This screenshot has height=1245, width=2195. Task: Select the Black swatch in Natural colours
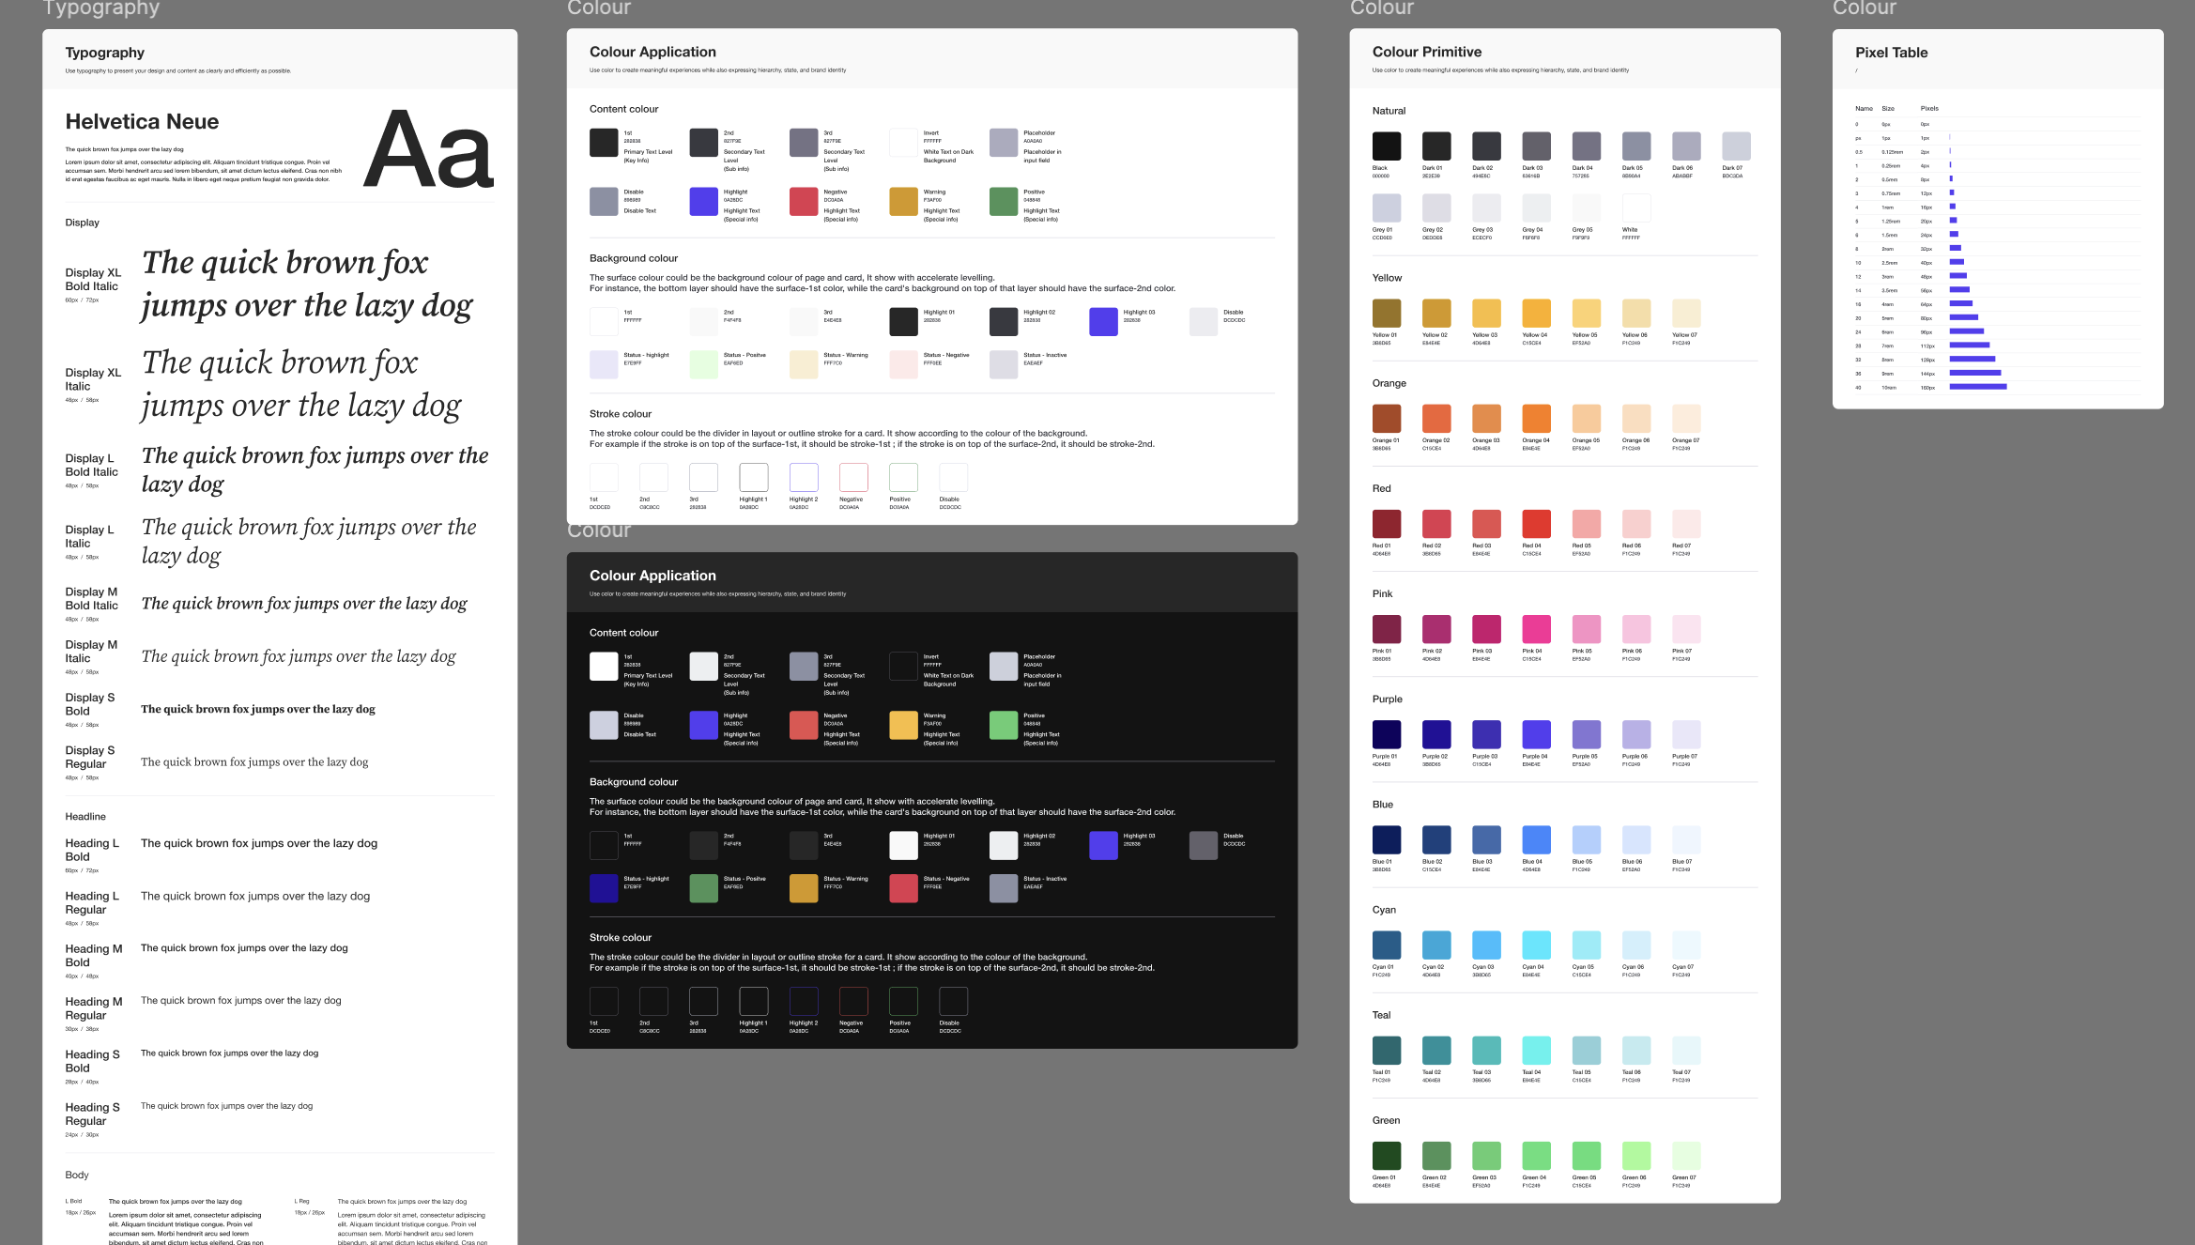1387,146
